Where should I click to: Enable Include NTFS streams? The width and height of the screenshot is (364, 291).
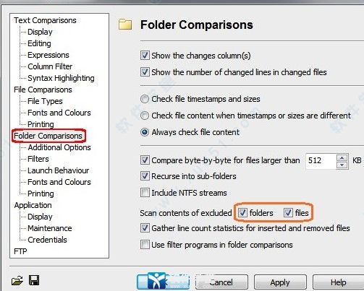pyautogui.click(x=145, y=193)
